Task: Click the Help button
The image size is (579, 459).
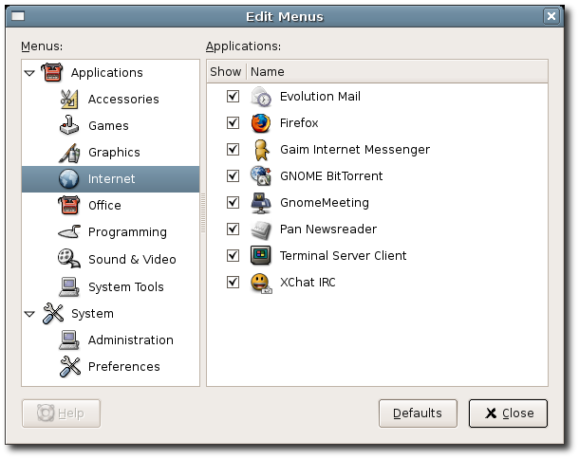Action: point(61,413)
